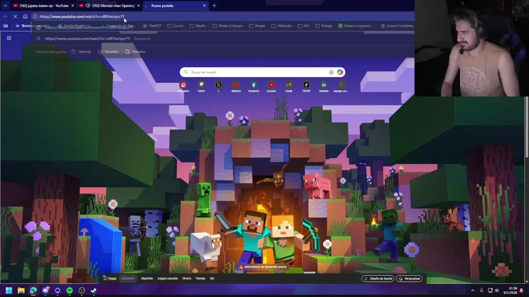The height and width of the screenshot is (297, 529).
Task: Open the LinkedIn shortcut icon
Action: (x=324, y=85)
